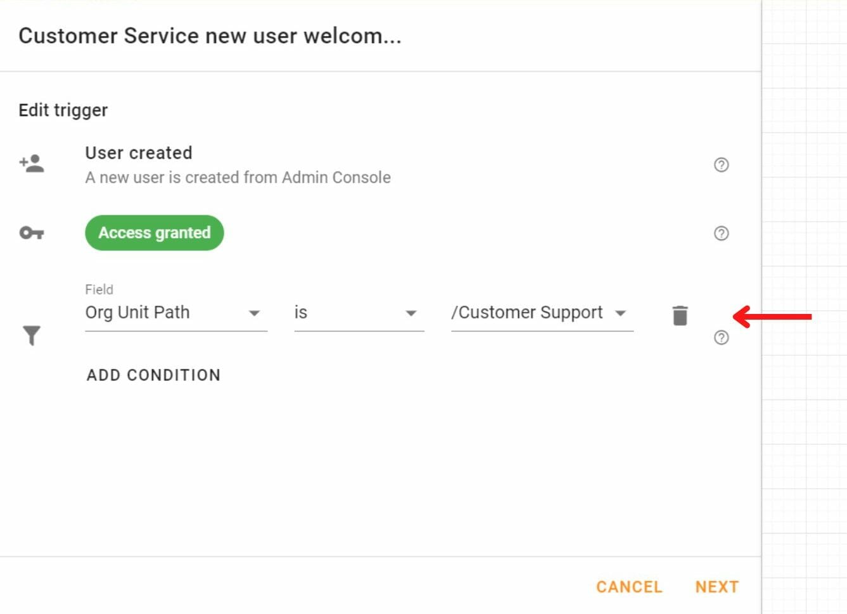The width and height of the screenshot is (847, 614).
Task: Open help icon for Access granted row
Action: (721, 233)
